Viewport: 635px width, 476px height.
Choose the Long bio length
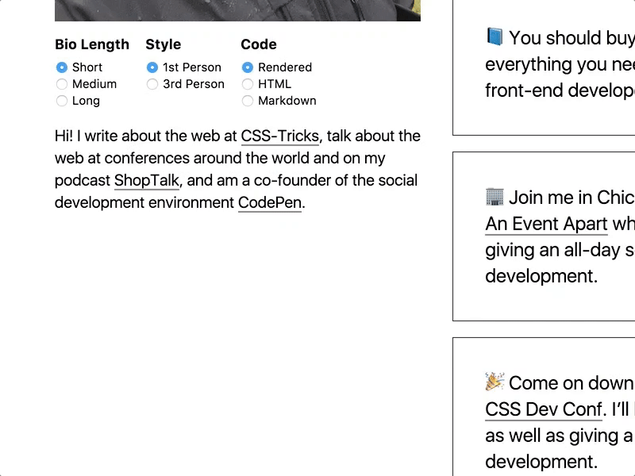pyautogui.click(x=62, y=101)
